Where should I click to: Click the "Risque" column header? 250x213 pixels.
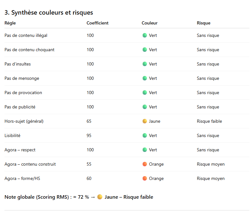[x=203, y=23]
